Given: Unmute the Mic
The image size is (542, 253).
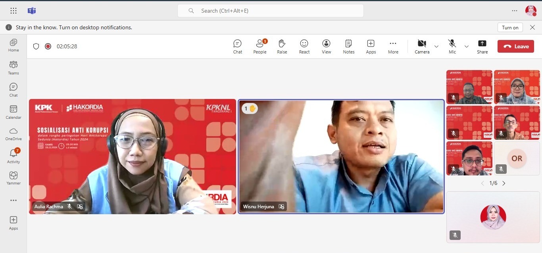Looking at the screenshot, I should coord(452,46).
